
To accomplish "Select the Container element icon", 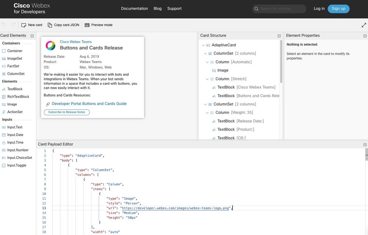I will pyautogui.click(x=4, y=51).
